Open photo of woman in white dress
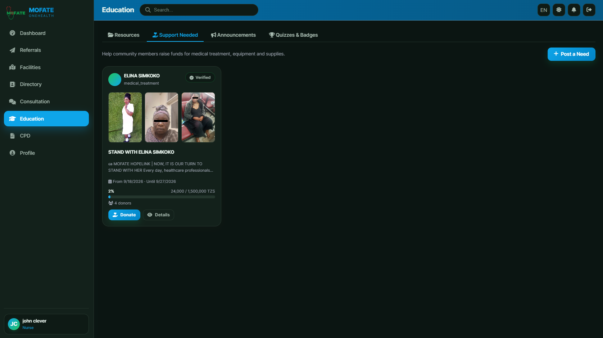This screenshot has width=603, height=338. [x=125, y=117]
